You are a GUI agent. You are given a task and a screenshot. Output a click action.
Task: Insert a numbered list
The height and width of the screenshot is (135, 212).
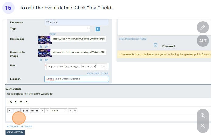tap(37, 111)
